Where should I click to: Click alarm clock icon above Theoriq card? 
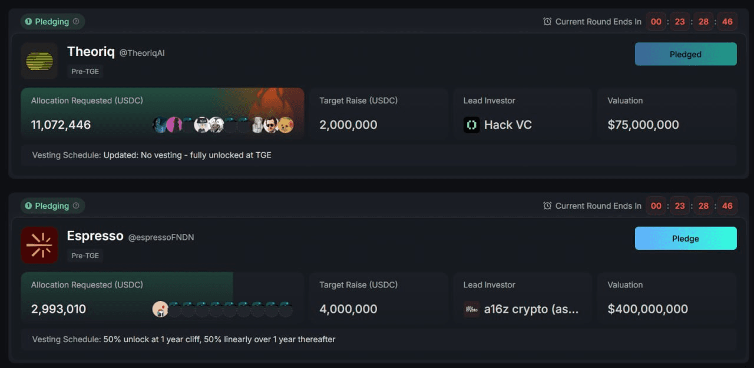click(x=547, y=22)
